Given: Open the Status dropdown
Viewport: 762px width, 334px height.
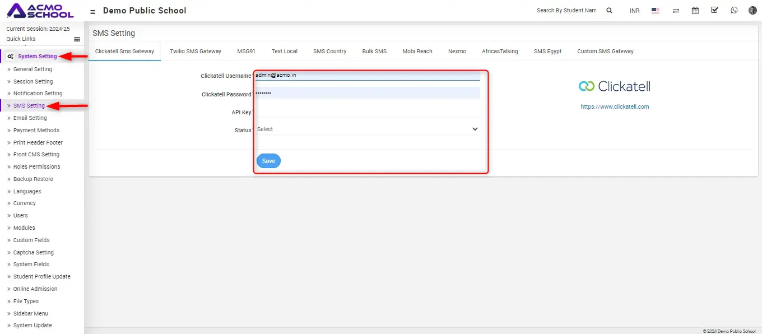Looking at the screenshot, I should [x=368, y=129].
